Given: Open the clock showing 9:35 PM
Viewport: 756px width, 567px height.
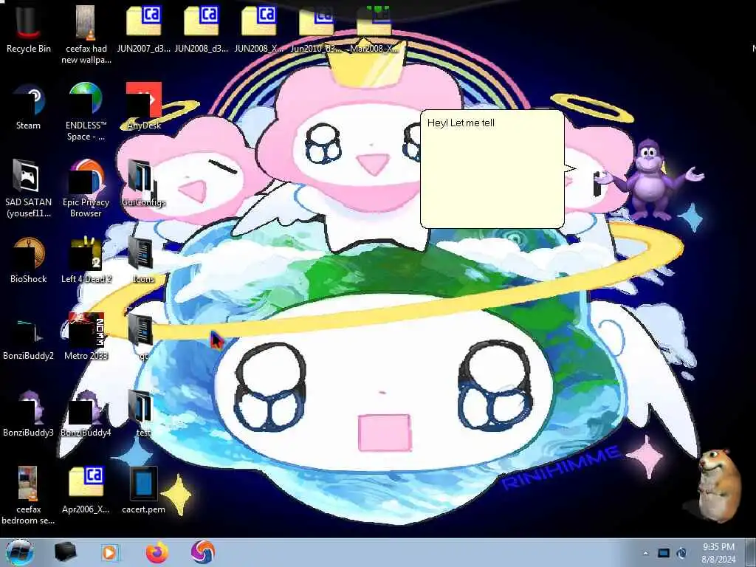Looking at the screenshot, I should [x=718, y=553].
